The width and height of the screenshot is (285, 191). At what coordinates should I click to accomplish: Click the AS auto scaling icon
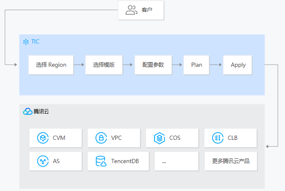coord(43,161)
